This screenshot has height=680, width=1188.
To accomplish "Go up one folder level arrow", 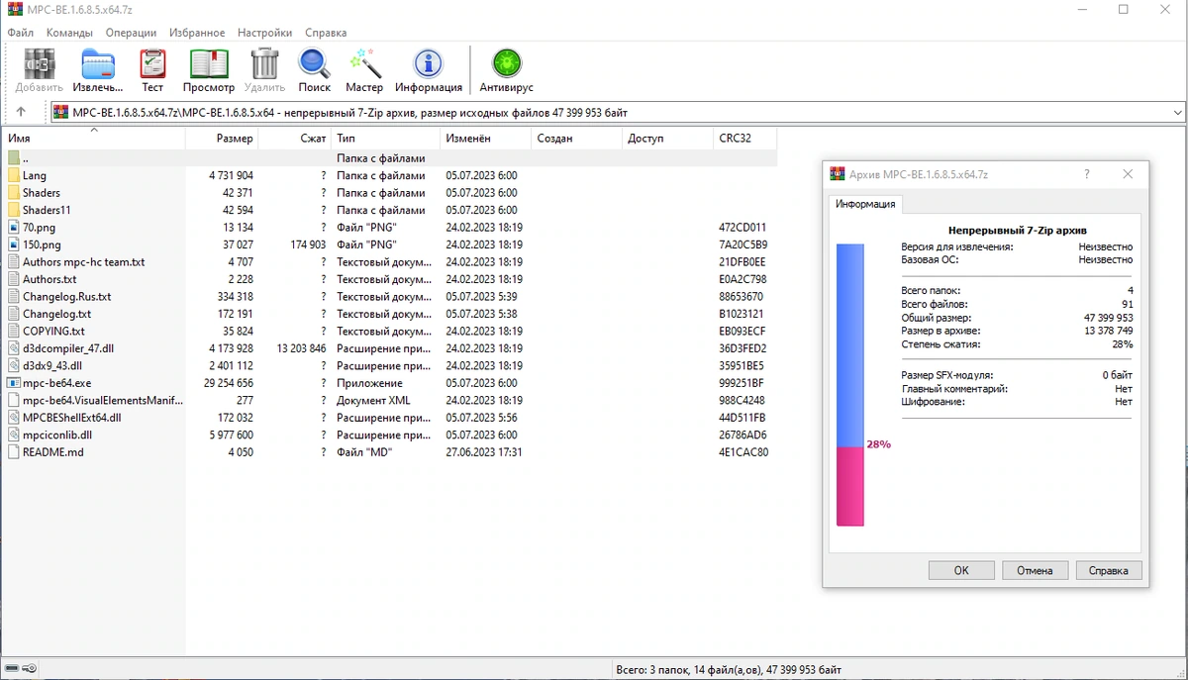I will click(21, 112).
